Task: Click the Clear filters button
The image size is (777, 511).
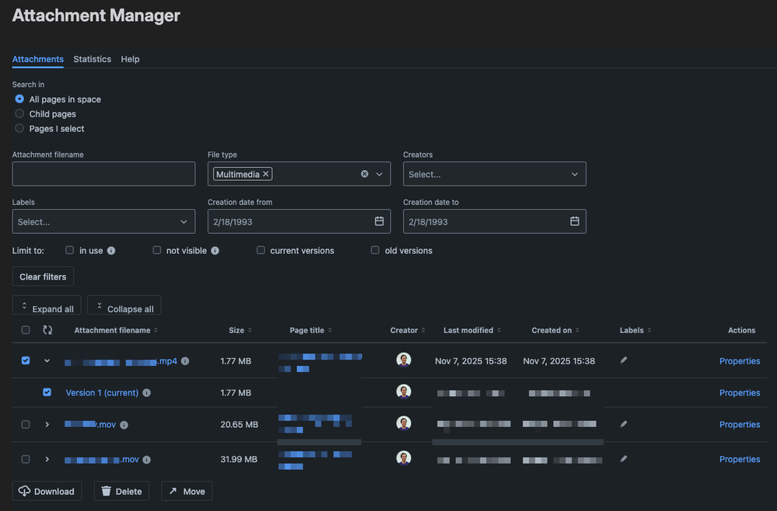Action: (x=43, y=276)
